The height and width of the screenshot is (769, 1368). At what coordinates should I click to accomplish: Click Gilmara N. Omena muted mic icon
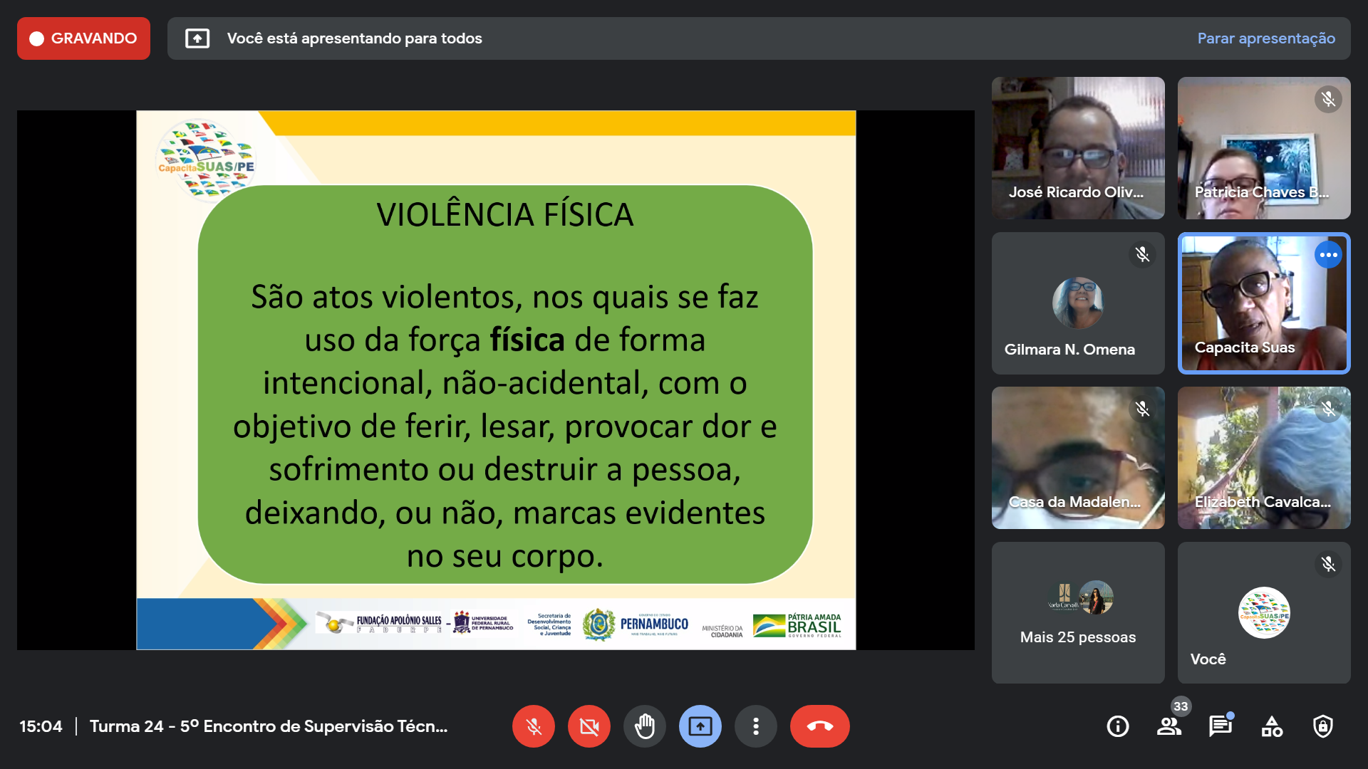tap(1142, 255)
